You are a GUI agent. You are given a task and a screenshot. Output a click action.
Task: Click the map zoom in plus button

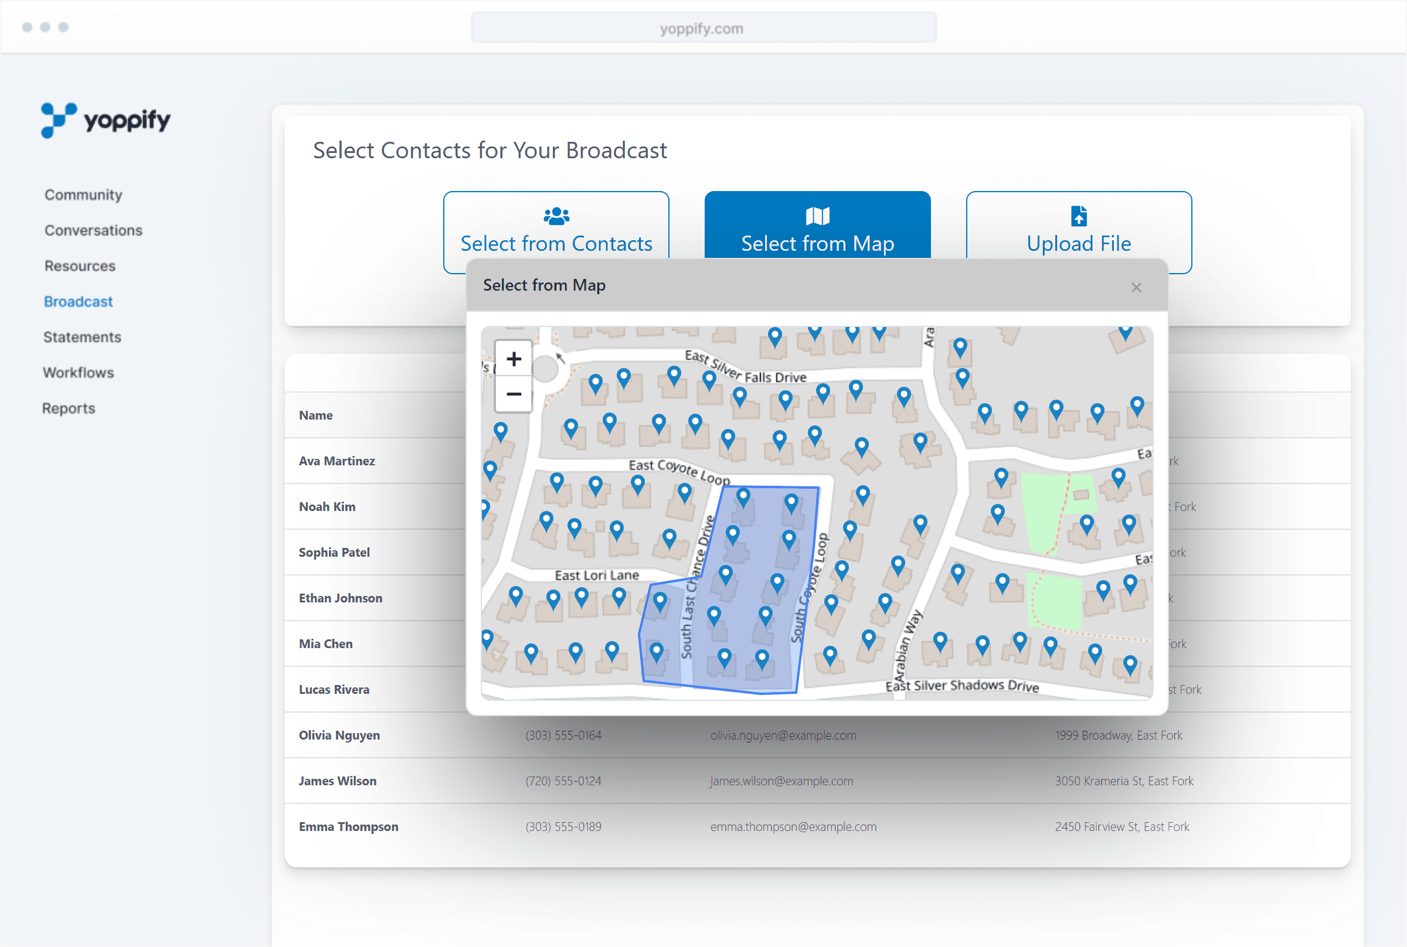514,359
